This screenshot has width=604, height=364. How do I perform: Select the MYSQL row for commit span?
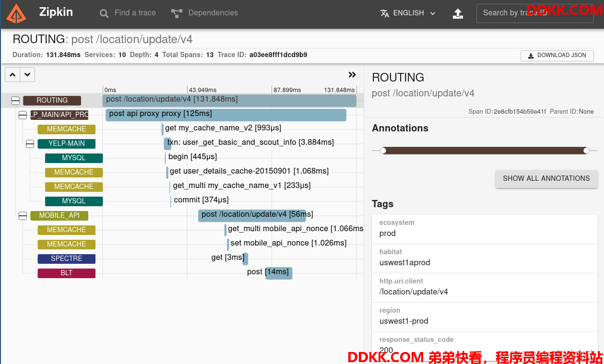[x=74, y=201]
